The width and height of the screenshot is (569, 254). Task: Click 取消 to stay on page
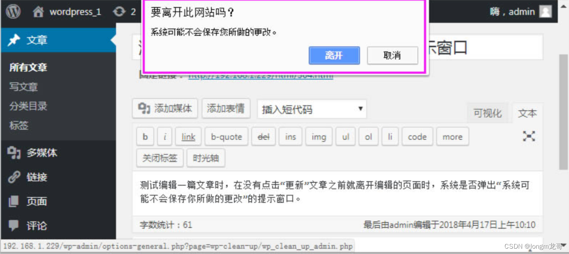pos(392,56)
